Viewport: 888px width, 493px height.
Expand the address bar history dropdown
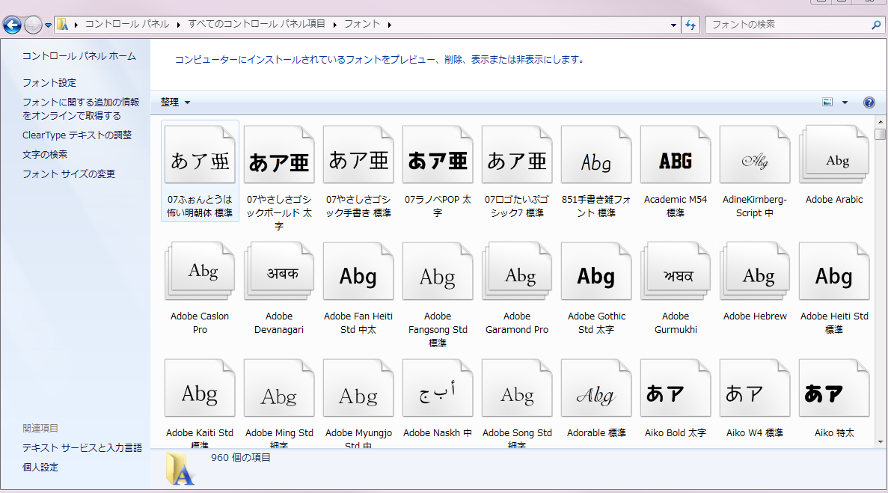[x=674, y=25]
